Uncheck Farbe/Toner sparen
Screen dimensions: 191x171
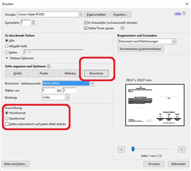(x=85, y=28)
